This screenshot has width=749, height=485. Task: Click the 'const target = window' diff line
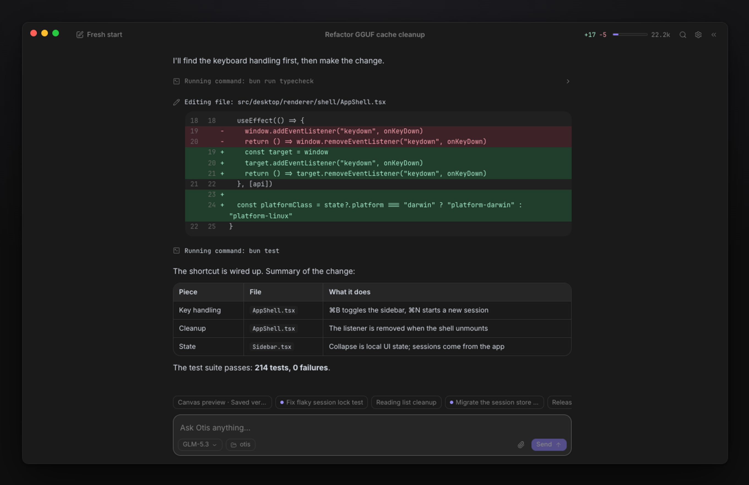pyautogui.click(x=378, y=152)
